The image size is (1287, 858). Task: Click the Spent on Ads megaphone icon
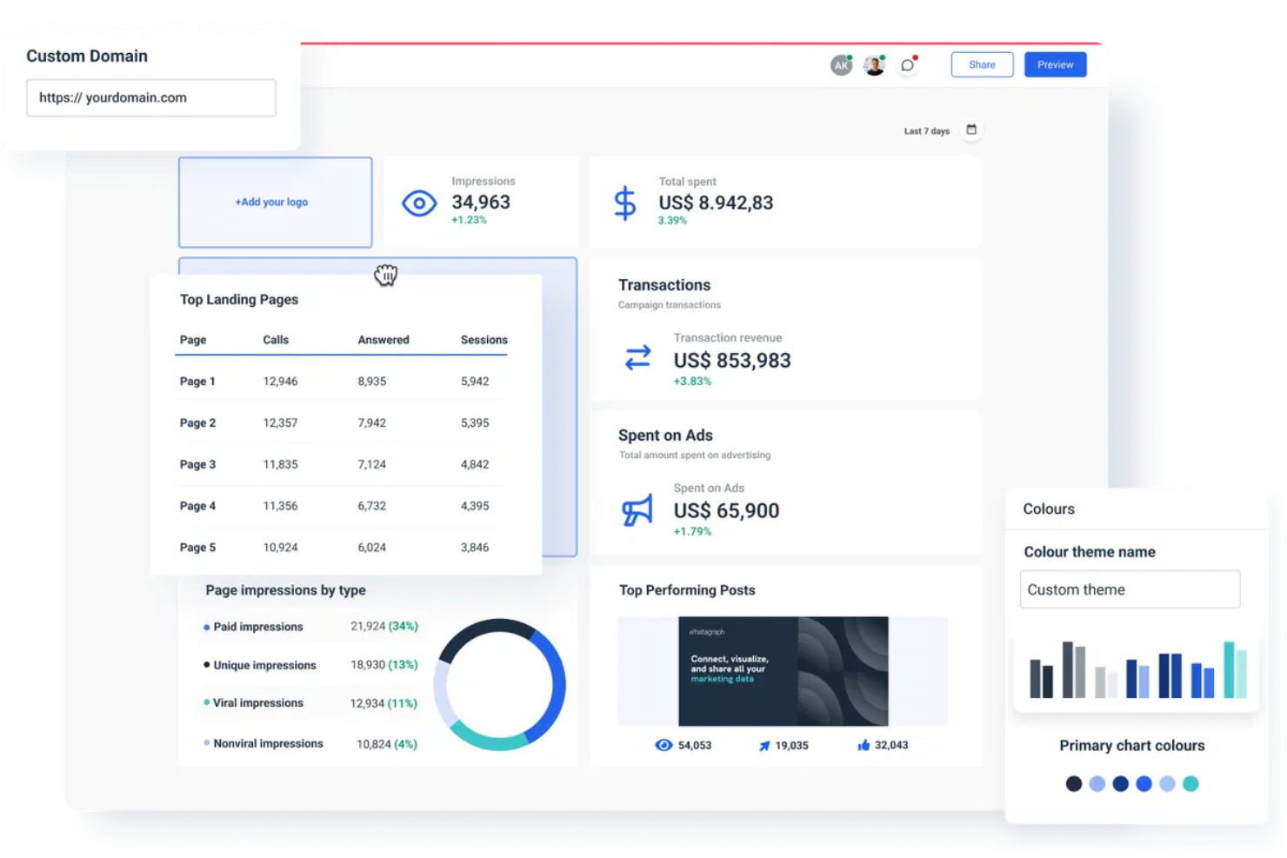click(x=637, y=511)
